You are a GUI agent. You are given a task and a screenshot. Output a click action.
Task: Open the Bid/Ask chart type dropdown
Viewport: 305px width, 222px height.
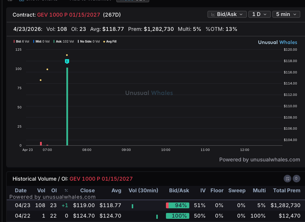[x=227, y=14]
